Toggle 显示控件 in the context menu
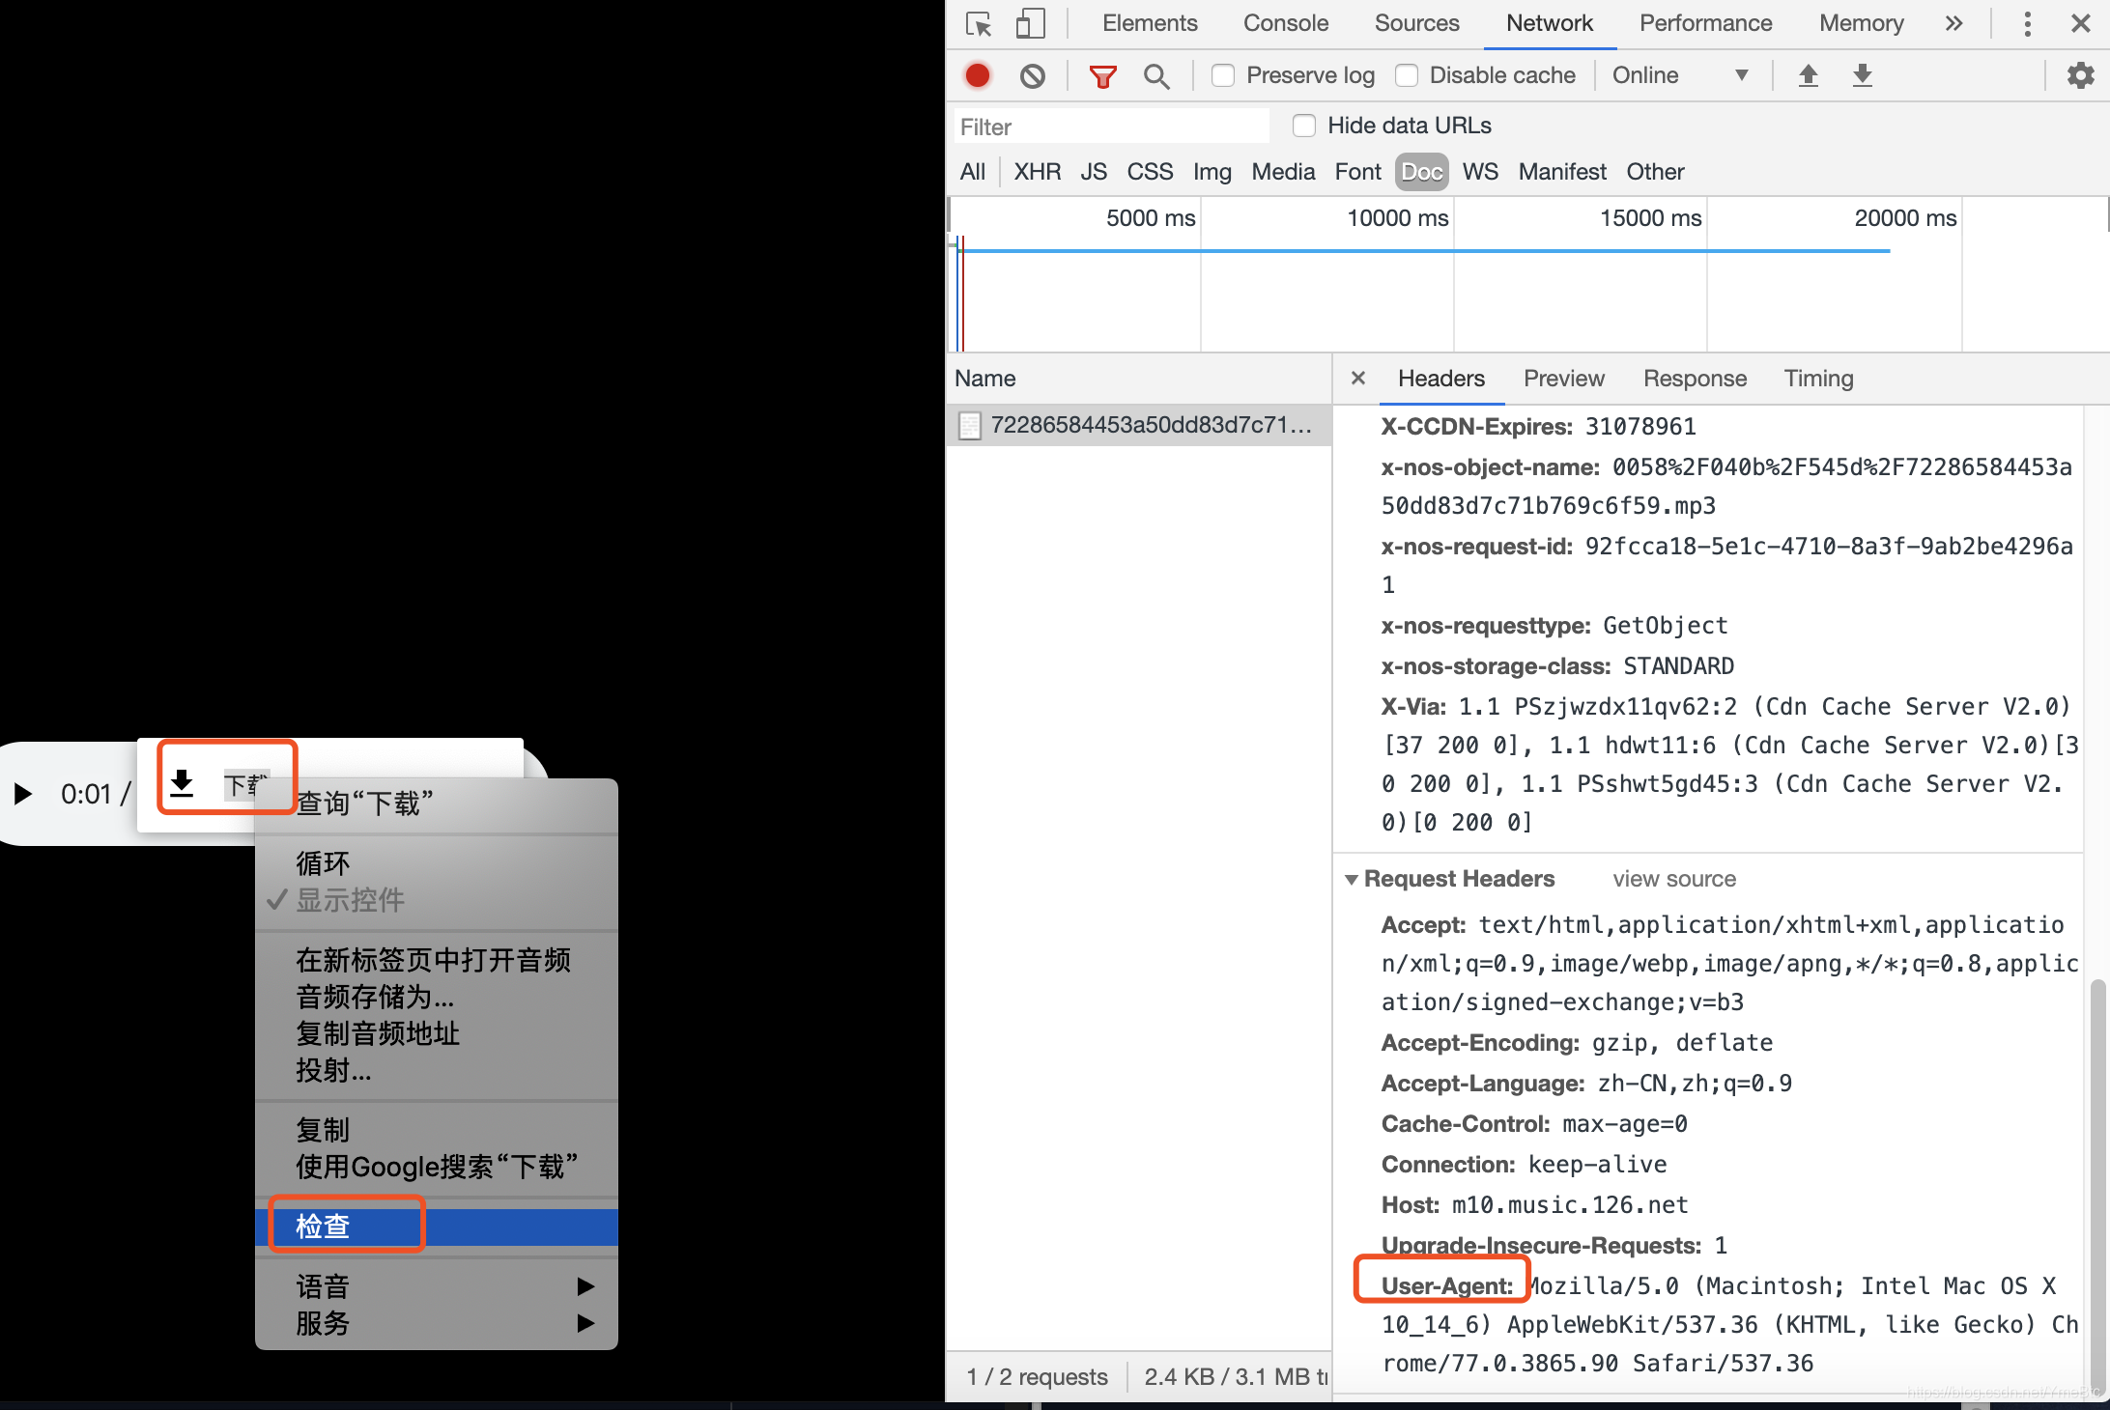2110x1410 pixels. 437,900
